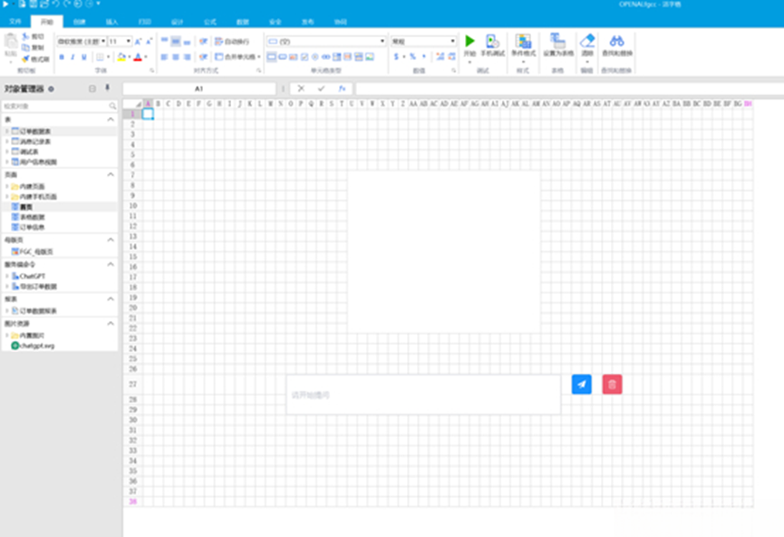Open the font size 11 dropdown
This screenshot has height=537, width=784.
point(129,41)
